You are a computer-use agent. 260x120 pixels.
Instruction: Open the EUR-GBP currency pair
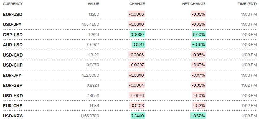13,85
